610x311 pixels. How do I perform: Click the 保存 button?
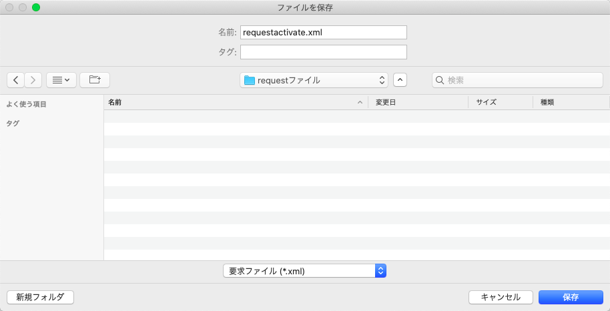click(571, 298)
